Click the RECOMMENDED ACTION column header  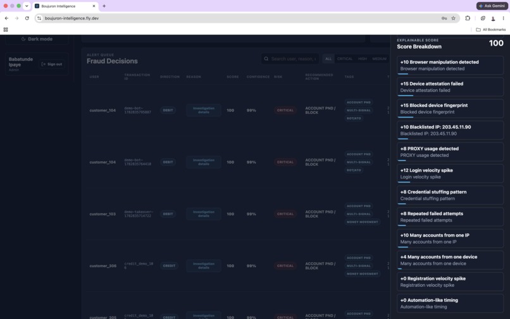(319, 77)
